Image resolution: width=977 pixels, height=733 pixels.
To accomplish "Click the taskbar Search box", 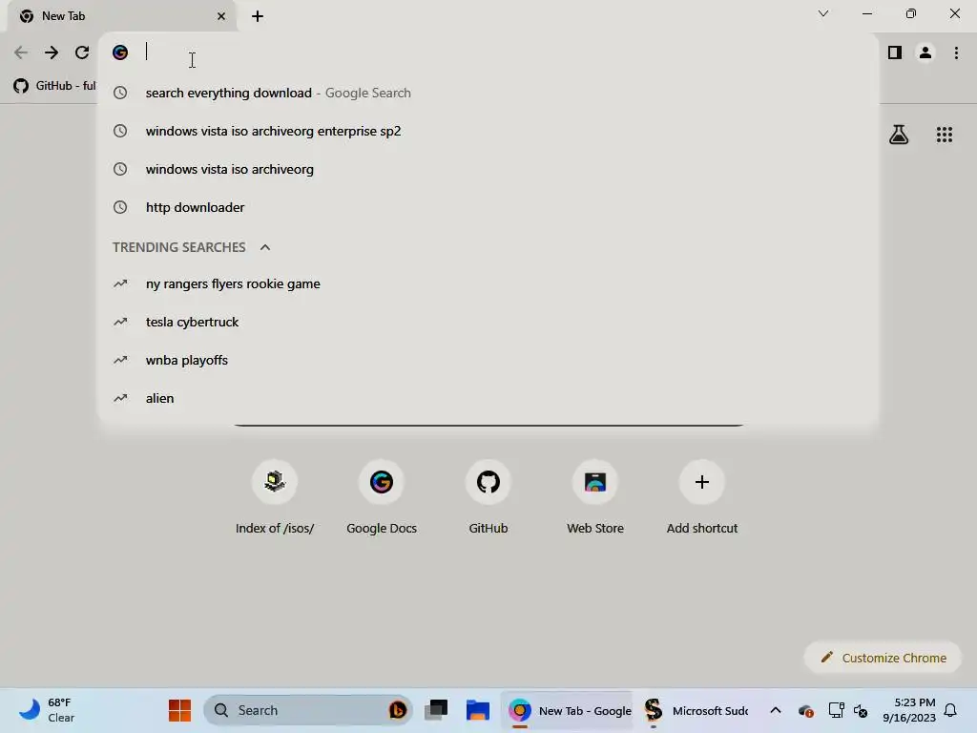I will [x=308, y=710].
